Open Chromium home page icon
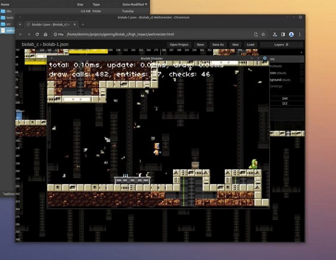The height and width of the screenshot is (260, 336). [x=45, y=34]
